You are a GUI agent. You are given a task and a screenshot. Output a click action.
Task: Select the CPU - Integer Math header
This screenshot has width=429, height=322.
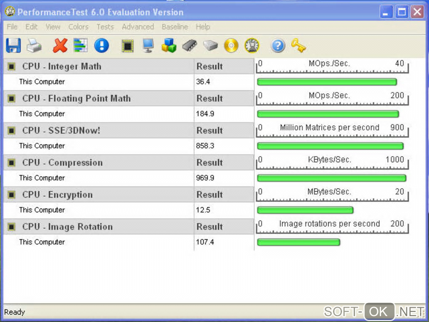click(98, 66)
